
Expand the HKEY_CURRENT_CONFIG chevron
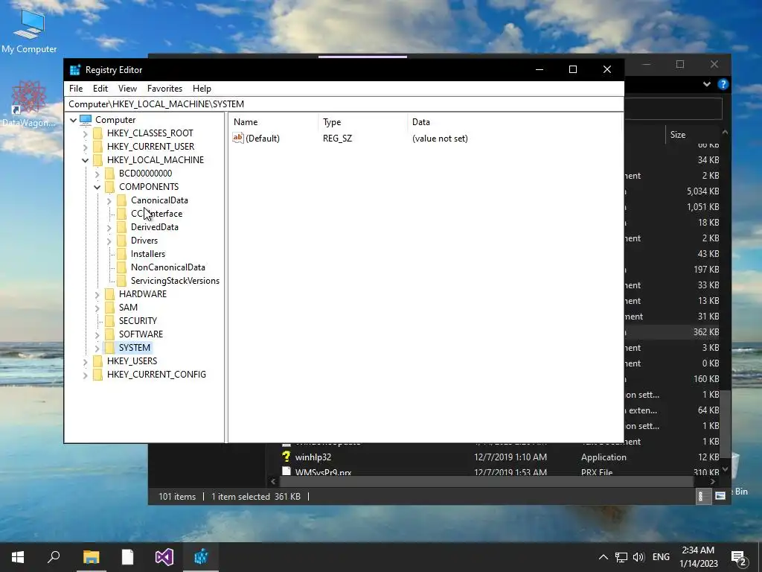(x=85, y=375)
